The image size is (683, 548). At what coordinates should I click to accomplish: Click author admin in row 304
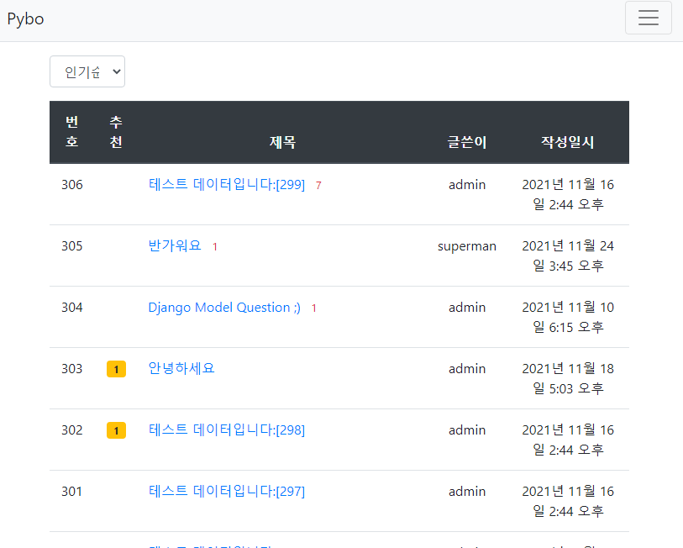[x=467, y=308]
